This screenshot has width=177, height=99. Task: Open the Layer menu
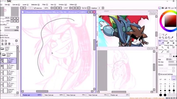coord(25,5)
